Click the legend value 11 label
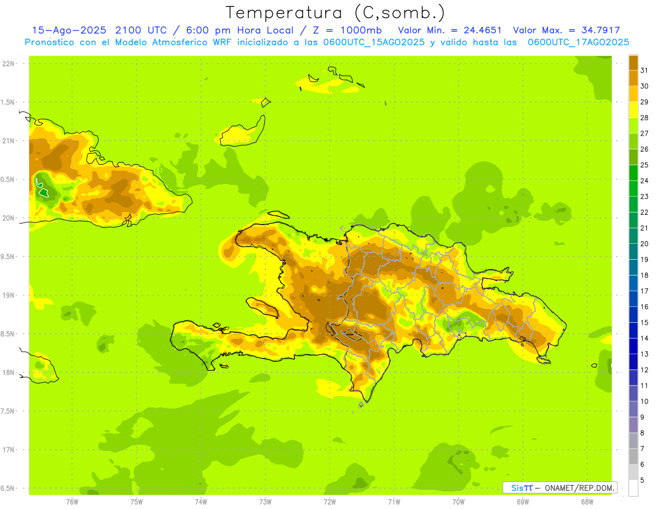 tap(644, 385)
